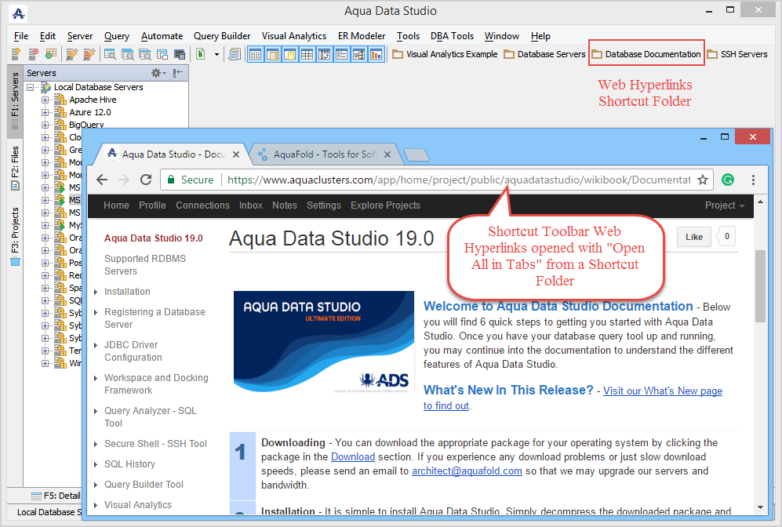This screenshot has width=782, height=527.
Task: Click the Like button
Action: coord(693,237)
